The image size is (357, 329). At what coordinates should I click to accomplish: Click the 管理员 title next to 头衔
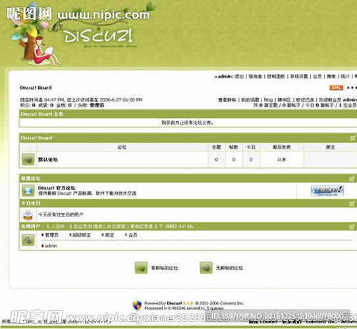[x=97, y=105]
